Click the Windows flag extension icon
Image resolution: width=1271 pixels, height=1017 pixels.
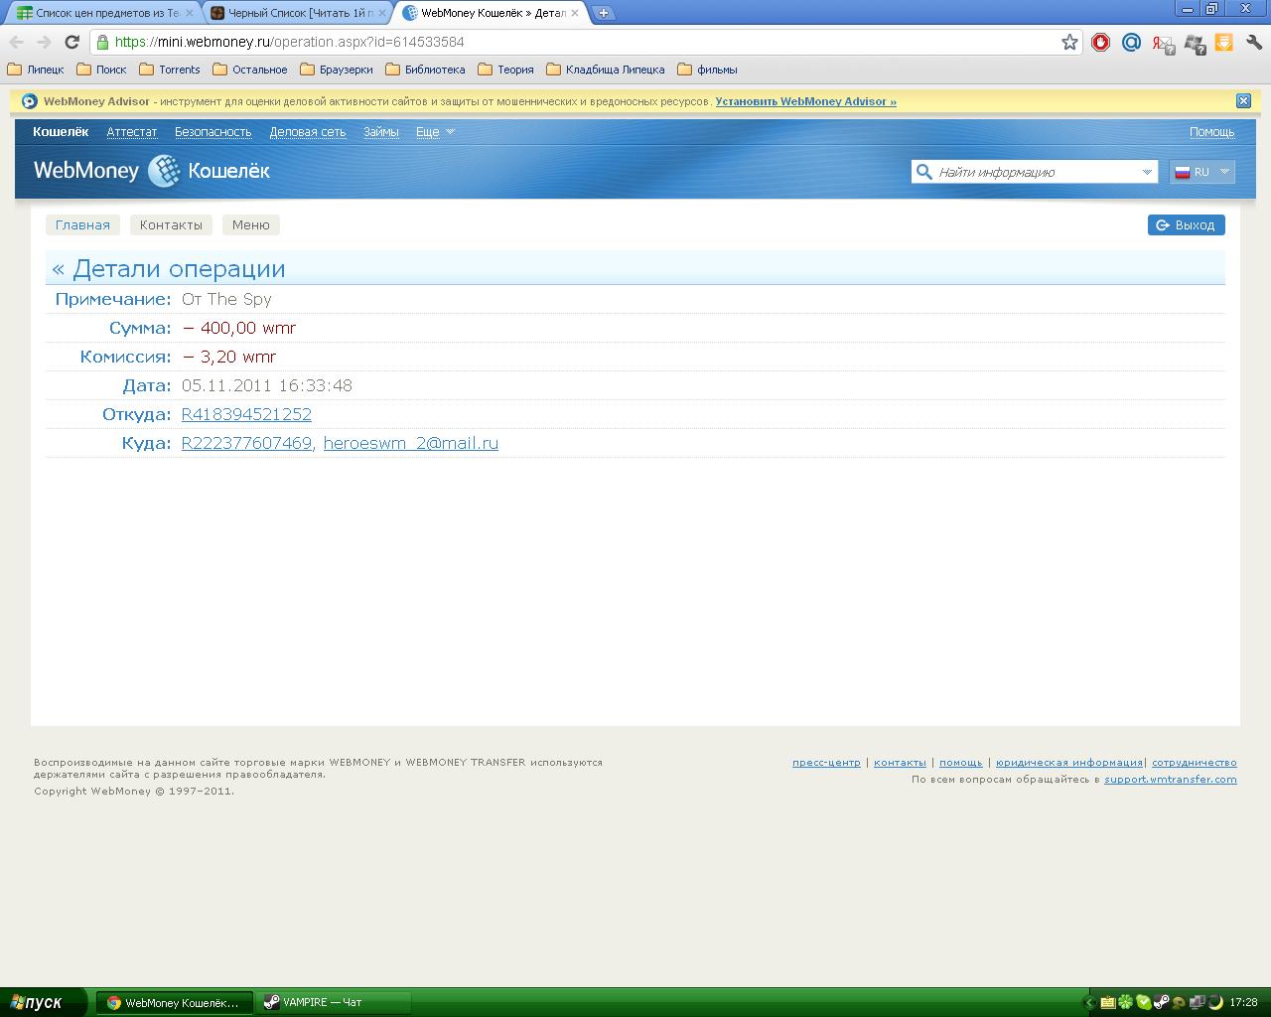click(1195, 43)
